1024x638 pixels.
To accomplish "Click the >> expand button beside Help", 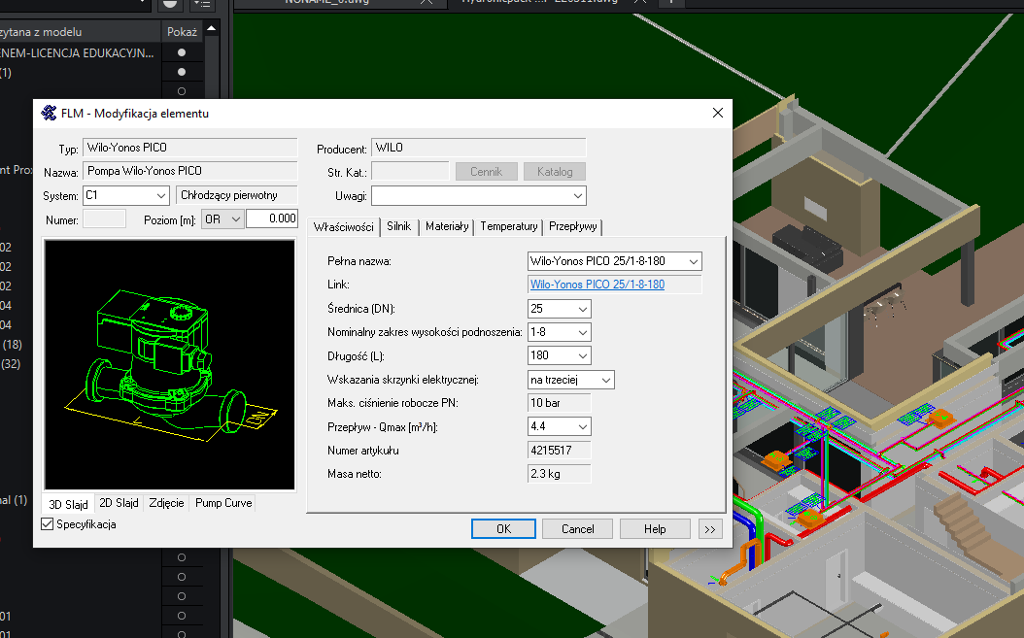I will [709, 529].
